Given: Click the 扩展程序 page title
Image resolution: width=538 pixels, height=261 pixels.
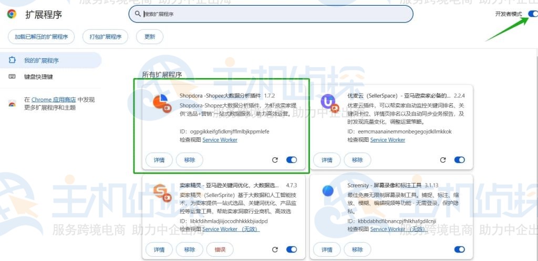Looking at the screenshot, I should [x=44, y=14].
